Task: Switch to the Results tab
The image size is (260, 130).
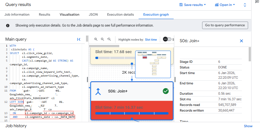Action: pos(44,15)
